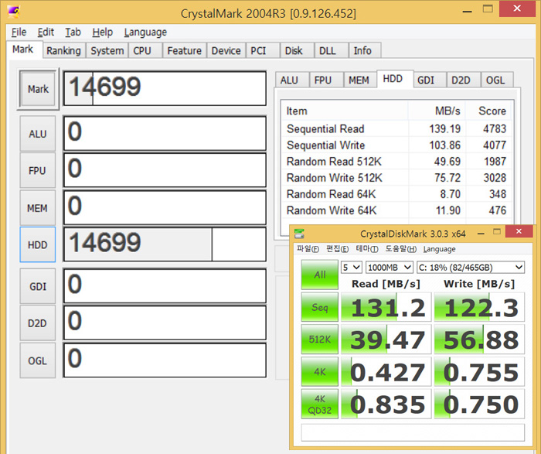Switch to the Ranking tab

[x=63, y=50]
